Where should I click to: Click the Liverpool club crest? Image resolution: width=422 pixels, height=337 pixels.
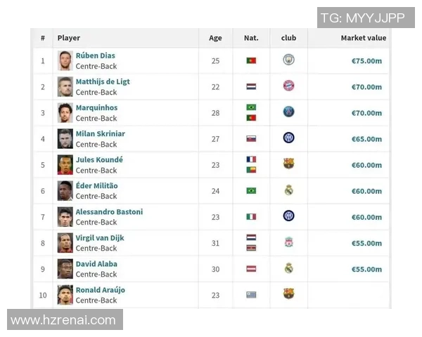[x=288, y=242]
